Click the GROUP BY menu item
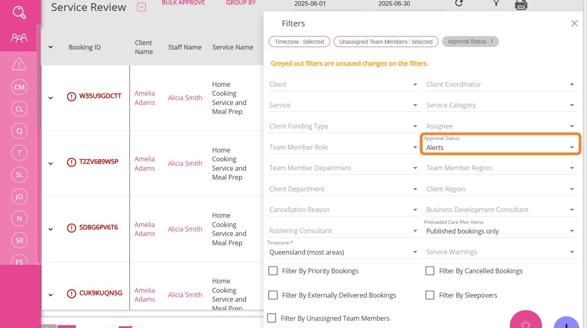This screenshot has height=328, width=587. click(241, 3)
